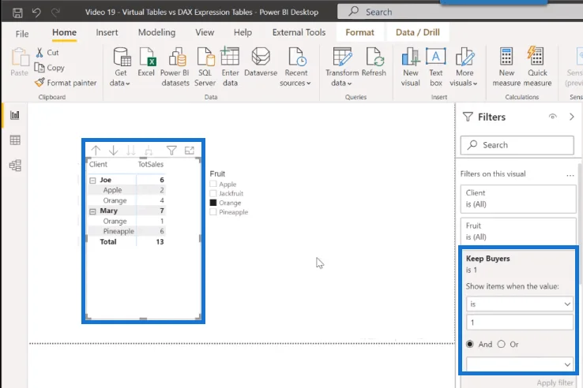Viewport: 583px width, 388px height.
Task: Enable drill down arrow on visual
Action: [x=114, y=151]
